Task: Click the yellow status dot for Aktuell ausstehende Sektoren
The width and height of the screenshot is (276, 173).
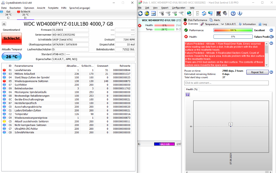Action: [x=4, y=121]
